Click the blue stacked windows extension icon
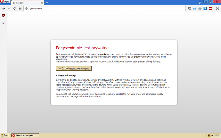The height and width of the screenshot is (138, 221). [195, 9]
